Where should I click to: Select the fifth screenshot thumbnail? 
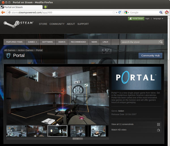pyautogui.click(x=98, y=131)
